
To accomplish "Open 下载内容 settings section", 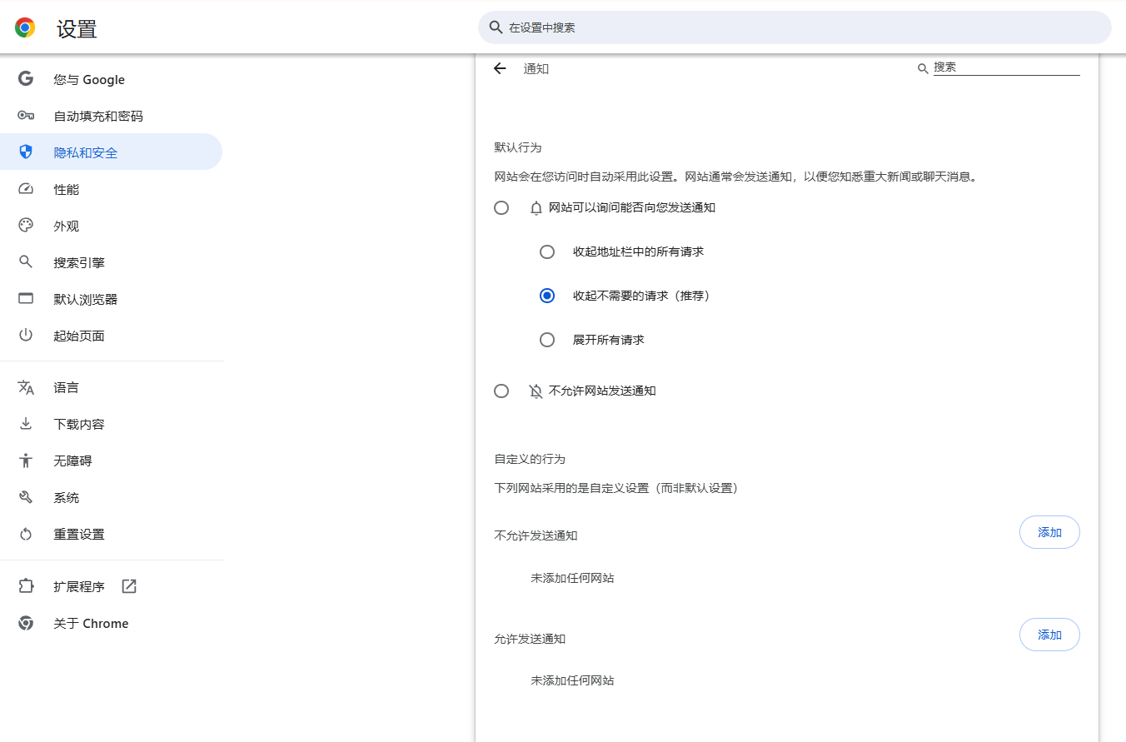I will tap(112, 424).
